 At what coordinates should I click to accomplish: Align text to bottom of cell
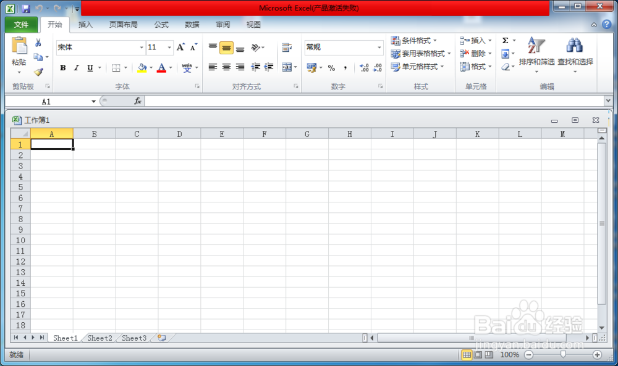point(240,48)
